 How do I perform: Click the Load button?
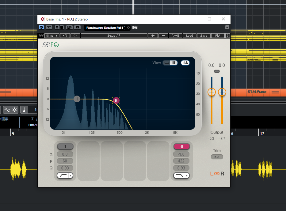[189, 36]
